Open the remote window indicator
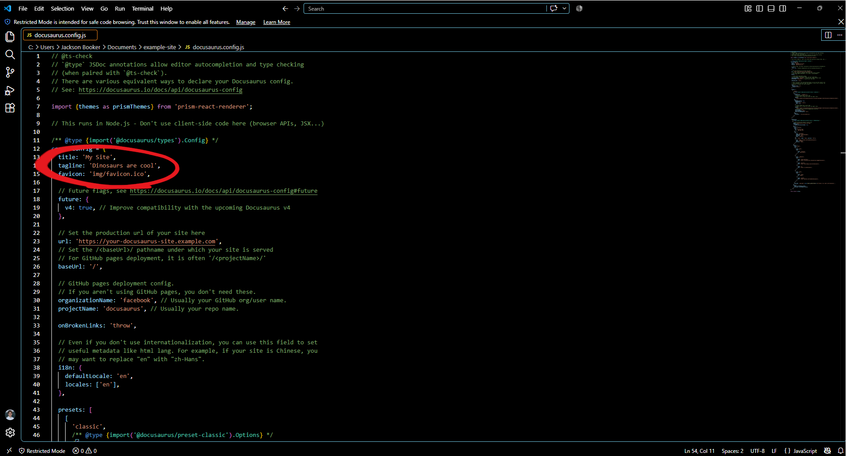846x456 pixels. point(9,451)
